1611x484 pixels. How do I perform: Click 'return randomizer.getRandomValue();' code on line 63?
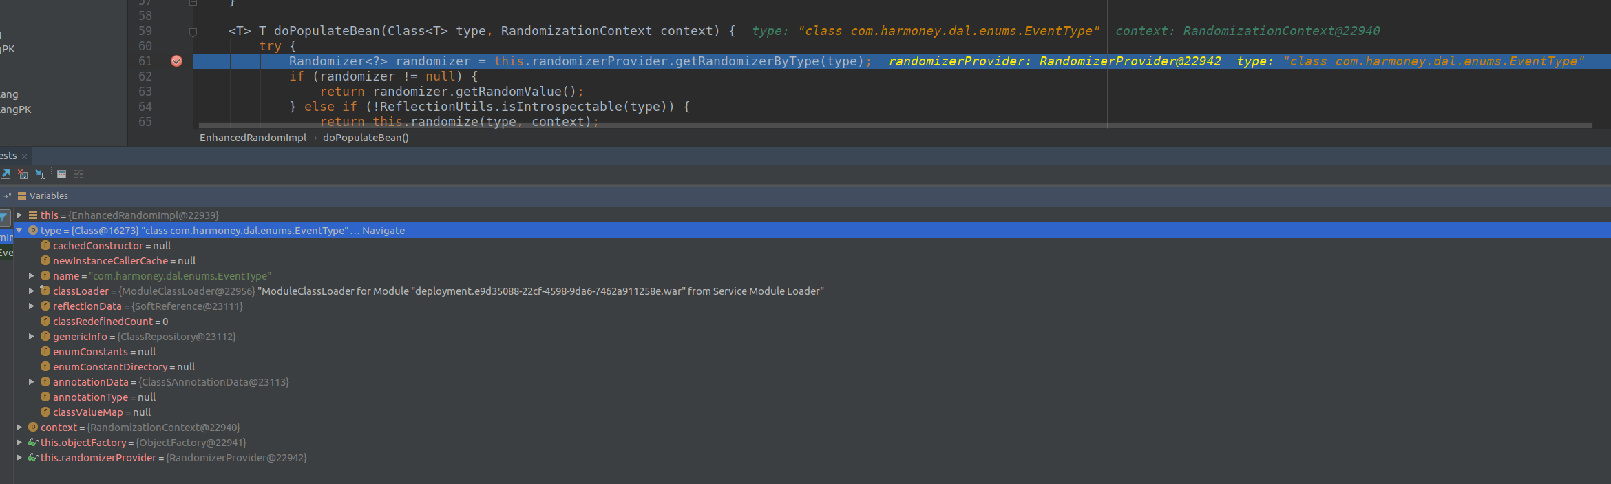click(452, 92)
